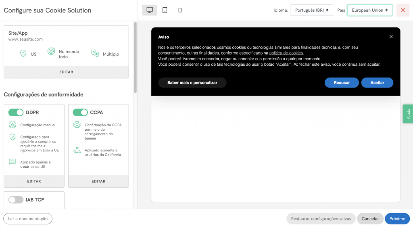Enable the IAB TCF toggle
The height and width of the screenshot is (228, 413).
(16, 199)
